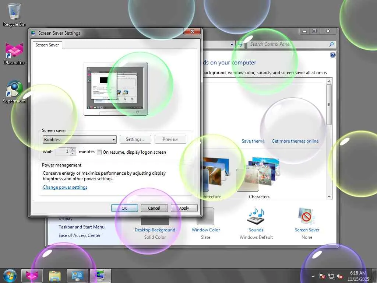Viewport: 377px width, 283px height.
Task: Select the Plasmafox desktop shortcut
Action: 14,53
